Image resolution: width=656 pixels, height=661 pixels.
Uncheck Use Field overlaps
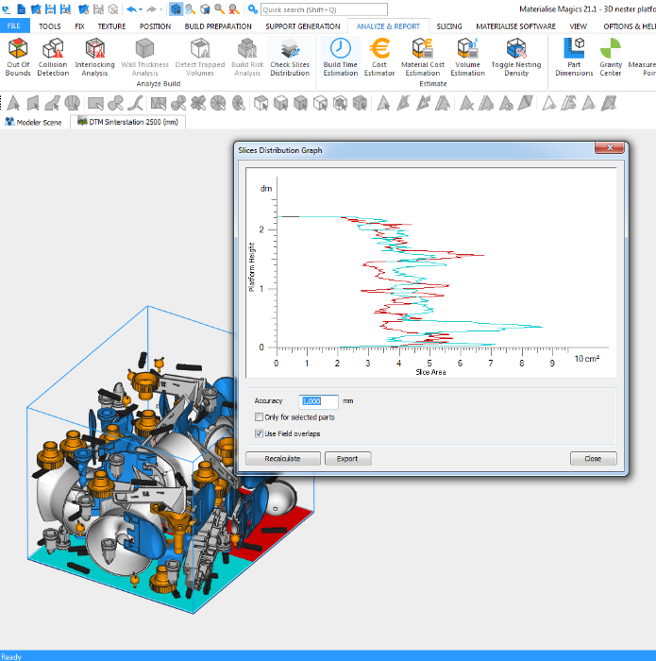click(x=259, y=433)
